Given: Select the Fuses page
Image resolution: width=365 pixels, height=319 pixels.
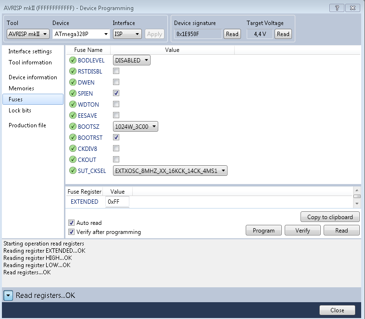Looking at the screenshot, I should (33, 99).
